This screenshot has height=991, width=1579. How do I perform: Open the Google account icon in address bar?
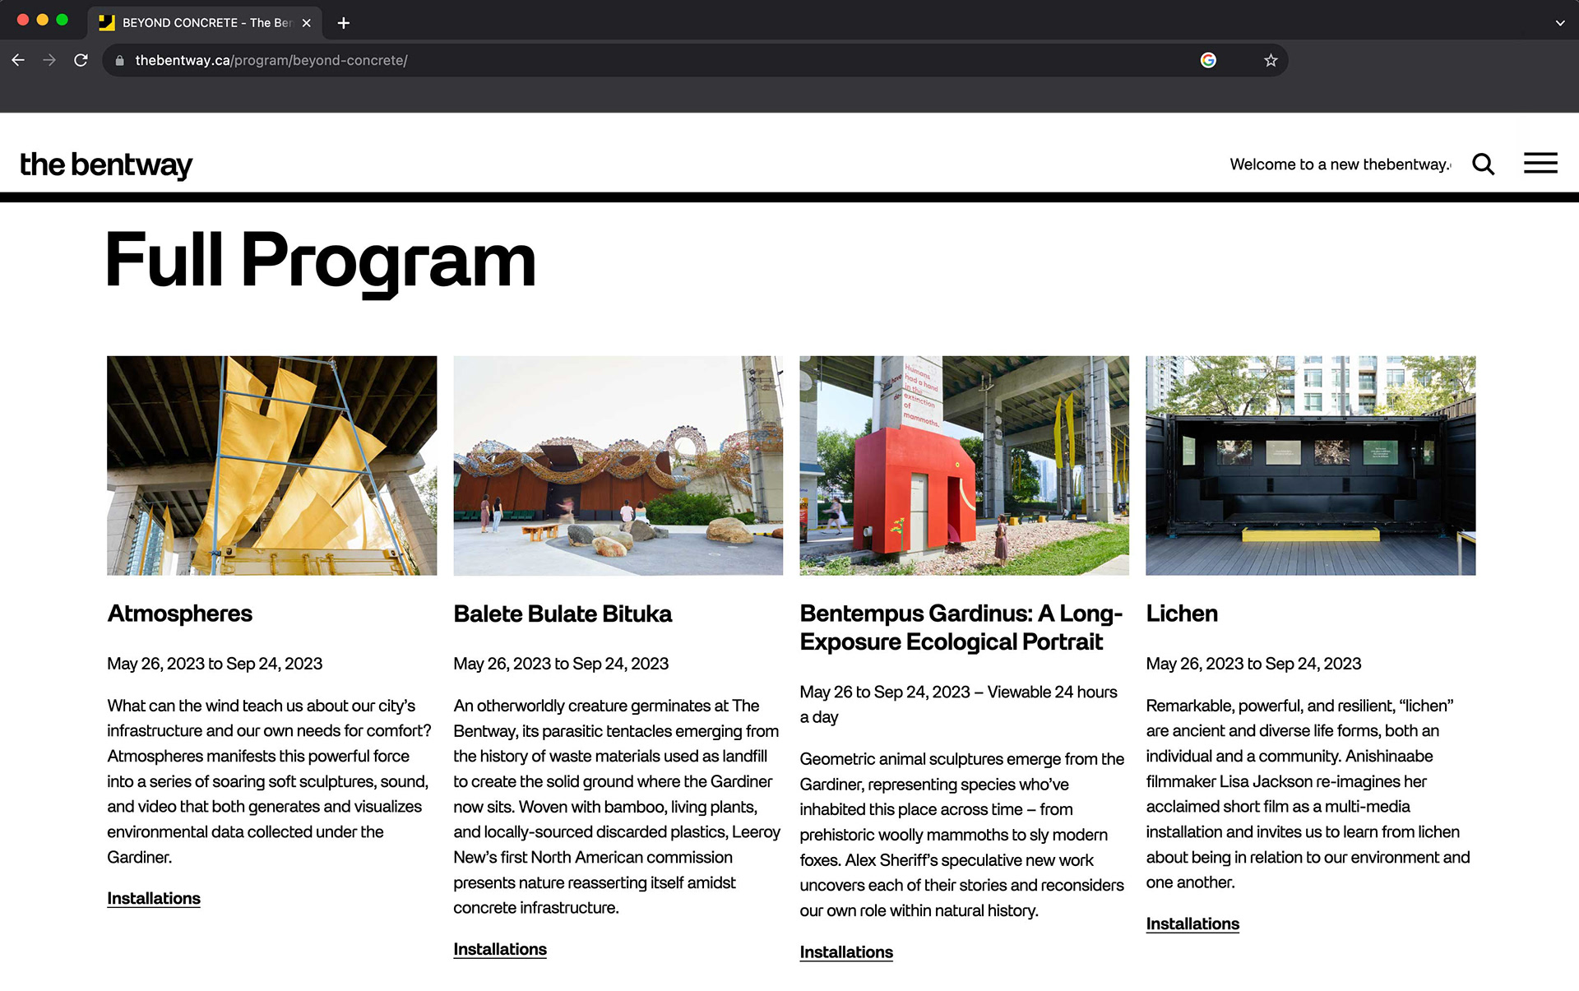pos(1208,60)
